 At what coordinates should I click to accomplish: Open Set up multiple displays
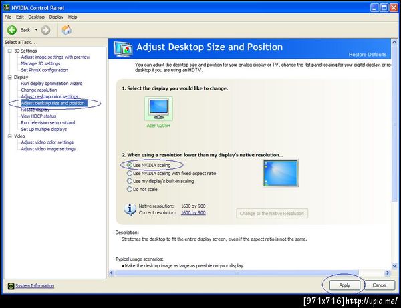[x=43, y=129]
